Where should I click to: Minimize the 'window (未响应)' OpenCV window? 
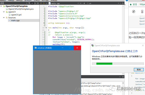[63, 48]
